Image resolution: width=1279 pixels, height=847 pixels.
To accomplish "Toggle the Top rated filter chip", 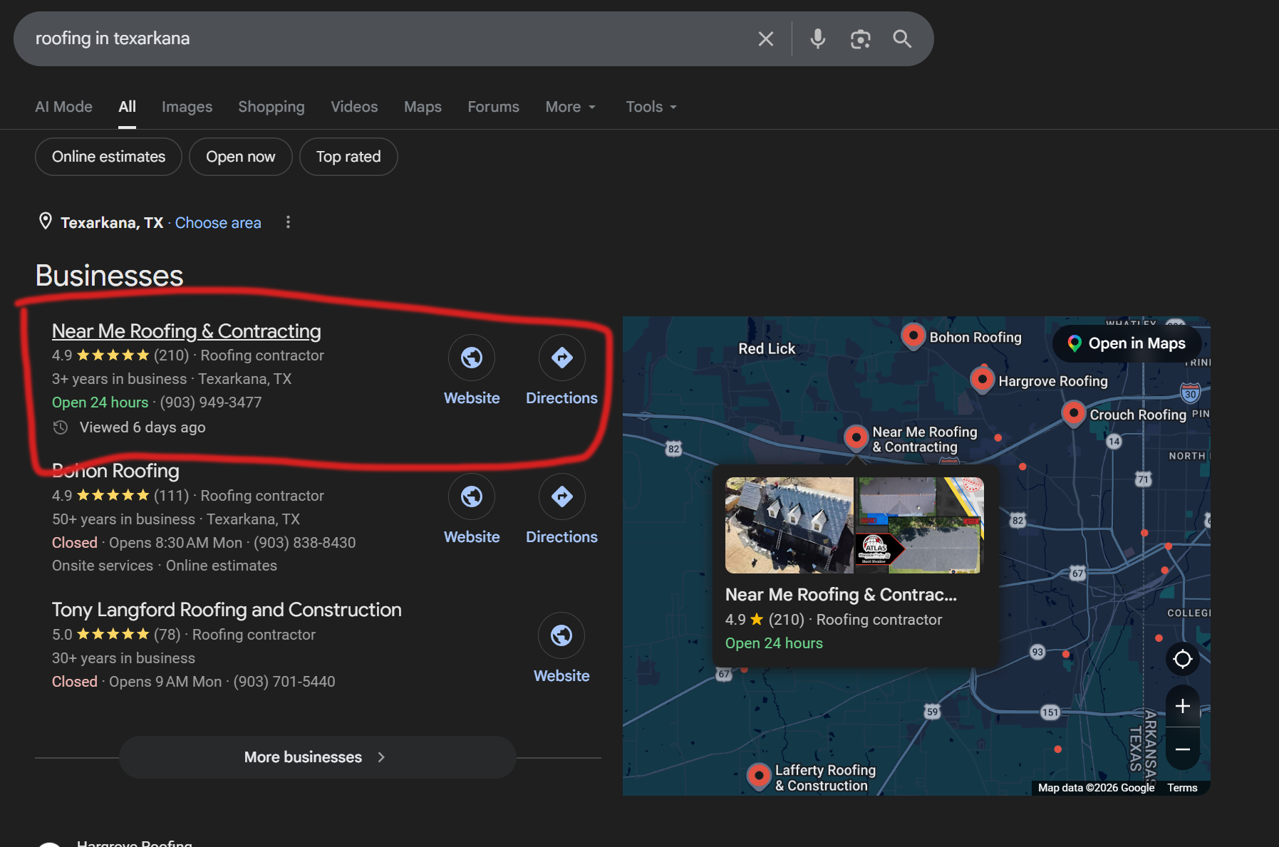I will click(348, 157).
